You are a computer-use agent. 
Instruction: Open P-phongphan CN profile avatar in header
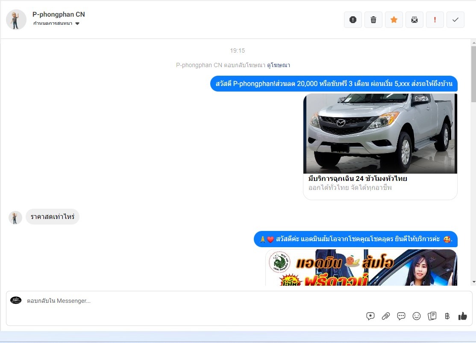tap(16, 19)
